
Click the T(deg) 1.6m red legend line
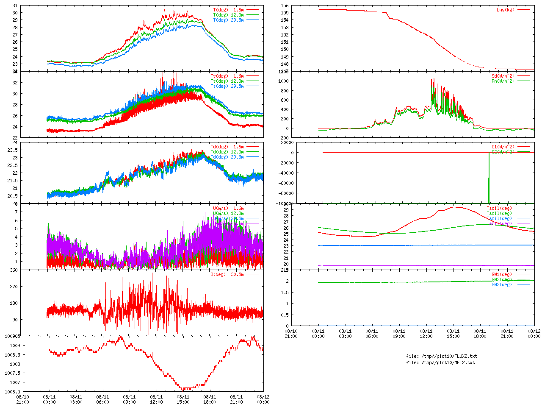pos(252,10)
